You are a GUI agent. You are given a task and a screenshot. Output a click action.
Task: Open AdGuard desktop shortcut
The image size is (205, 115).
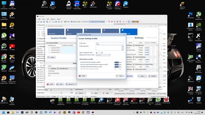pos(4,68)
